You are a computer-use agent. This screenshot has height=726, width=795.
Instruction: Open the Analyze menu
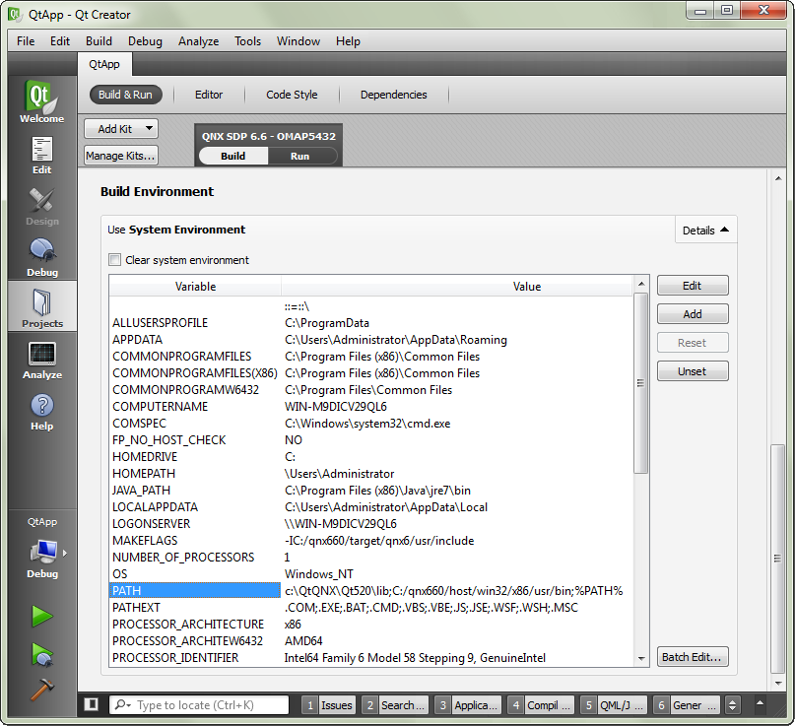[198, 41]
